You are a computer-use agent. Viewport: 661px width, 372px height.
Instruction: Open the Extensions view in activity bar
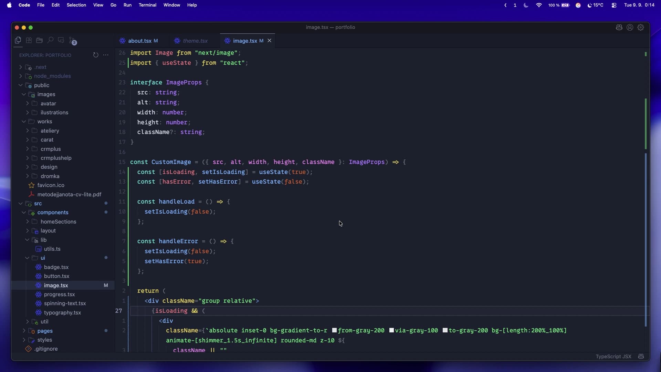click(29, 40)
